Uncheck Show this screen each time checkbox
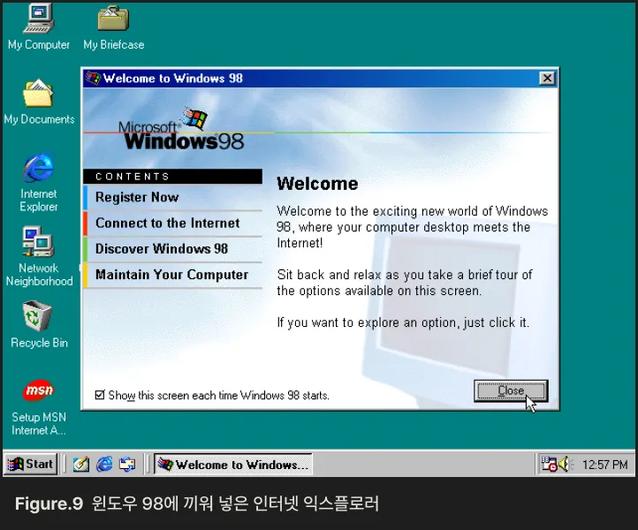The height and width of the screenshot is (530, 638). point(100,395)
